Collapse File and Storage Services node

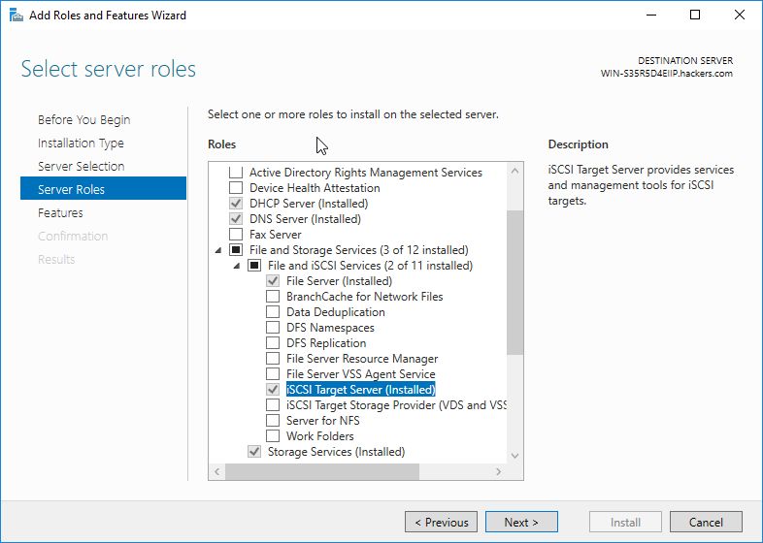pos(216,250)
